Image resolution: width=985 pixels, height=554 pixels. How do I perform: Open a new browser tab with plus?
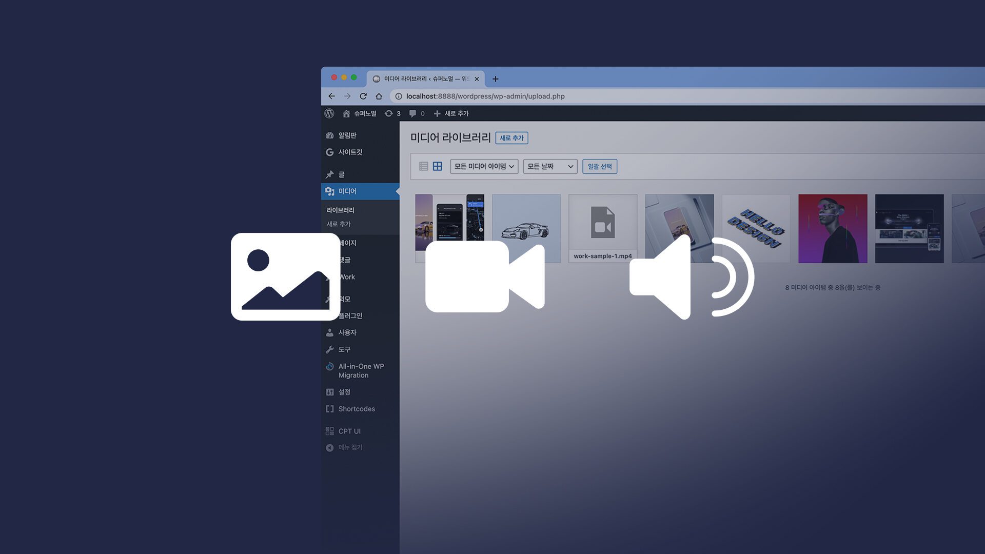495,79
